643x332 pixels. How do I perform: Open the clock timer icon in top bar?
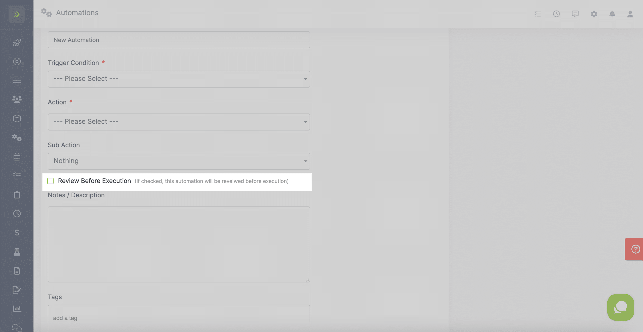pyautogui.click(x=556, y=14)
